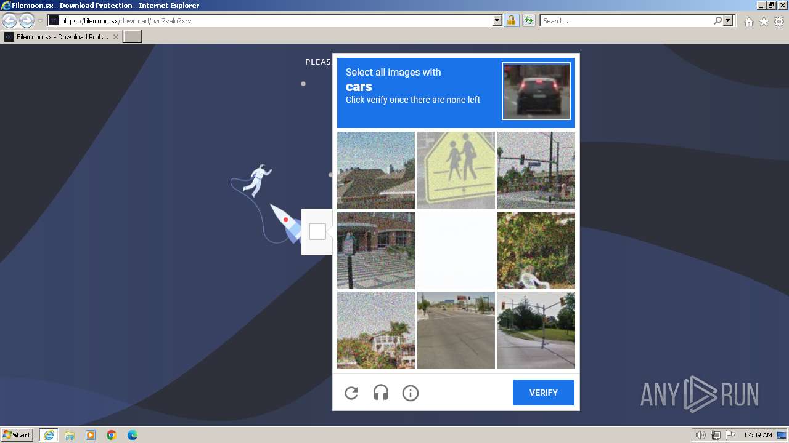Select the rooftop house captcha tile
789x443 pixels.
[x=376, y=170]
